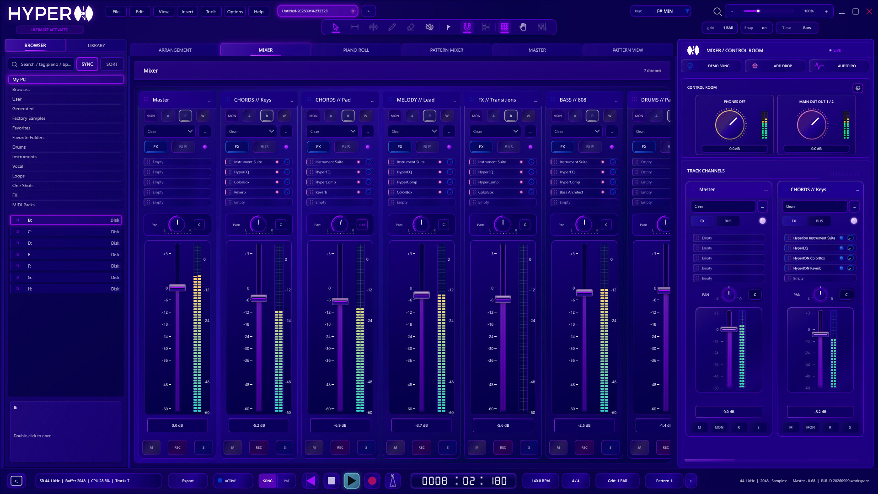Open the Tools menu
The height and width of the screenshot is (494, 878).
pos(211,11)
